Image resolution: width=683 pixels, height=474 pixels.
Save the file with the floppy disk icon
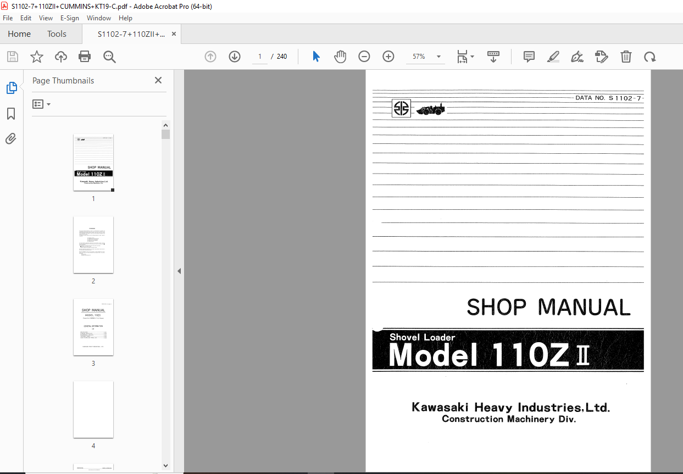click(12, 57)
